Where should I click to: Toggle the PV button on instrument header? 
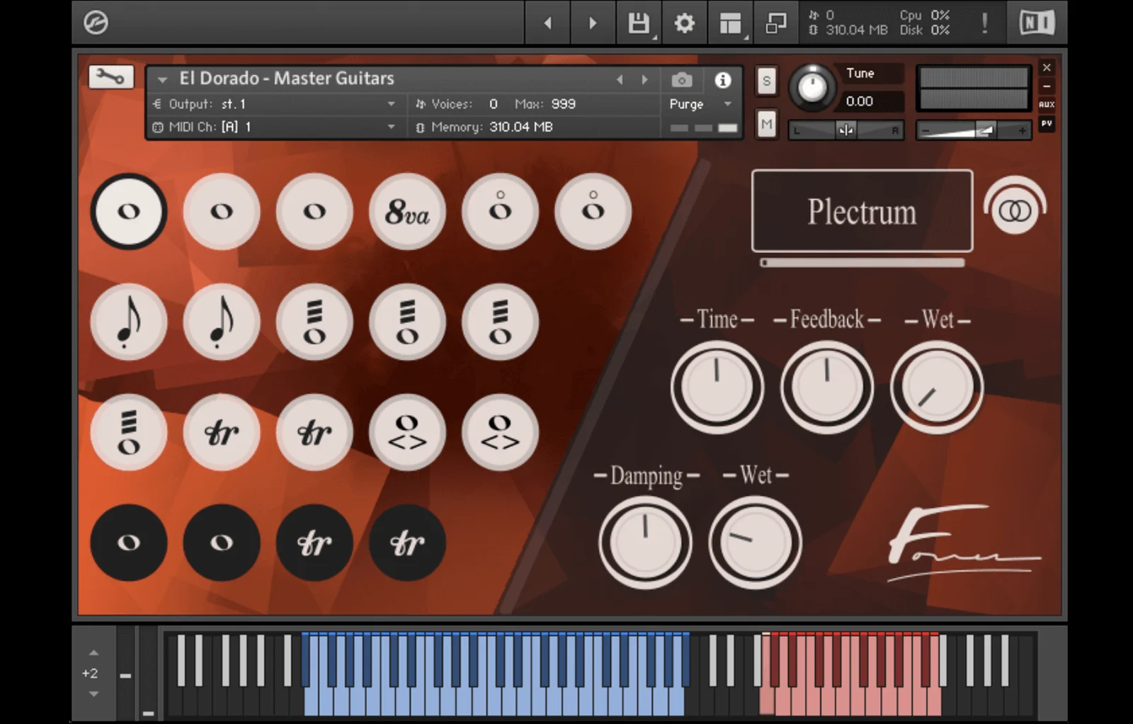[1047, 124]
